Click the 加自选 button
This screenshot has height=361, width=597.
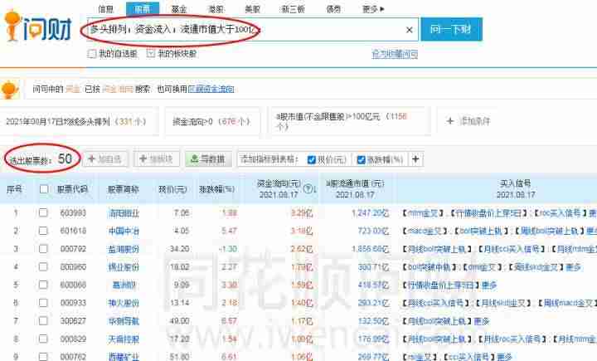point(105,159)
